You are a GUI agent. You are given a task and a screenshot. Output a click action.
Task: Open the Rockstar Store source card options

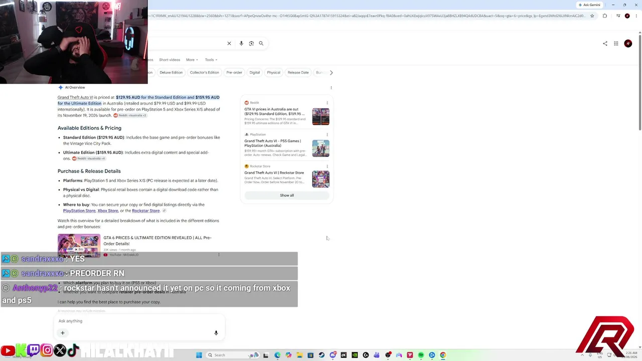[327, 166]
